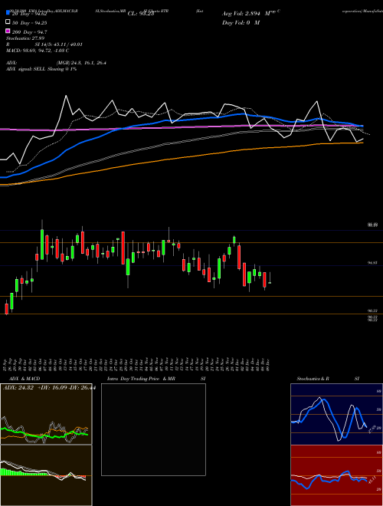Click the blue 20 Day legend swatch
Viewport: 383px width, 506px height.
click(x=8, y=13)
